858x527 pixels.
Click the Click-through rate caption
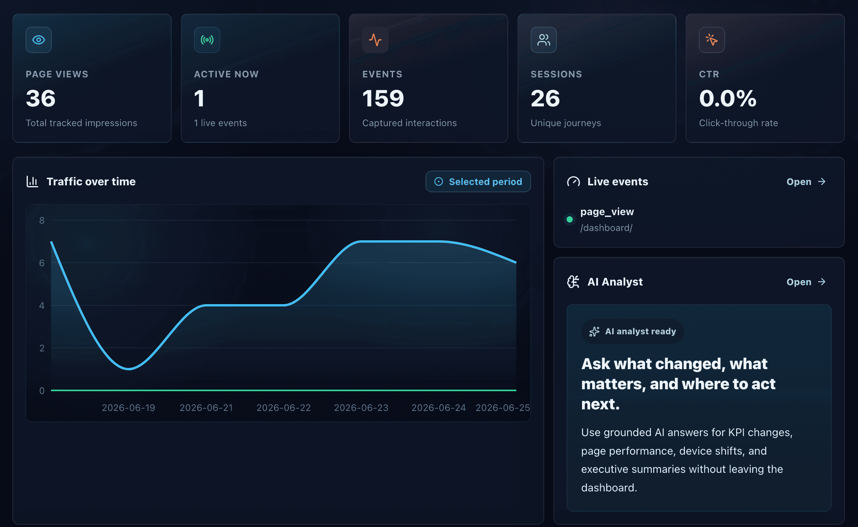point(739,123)
